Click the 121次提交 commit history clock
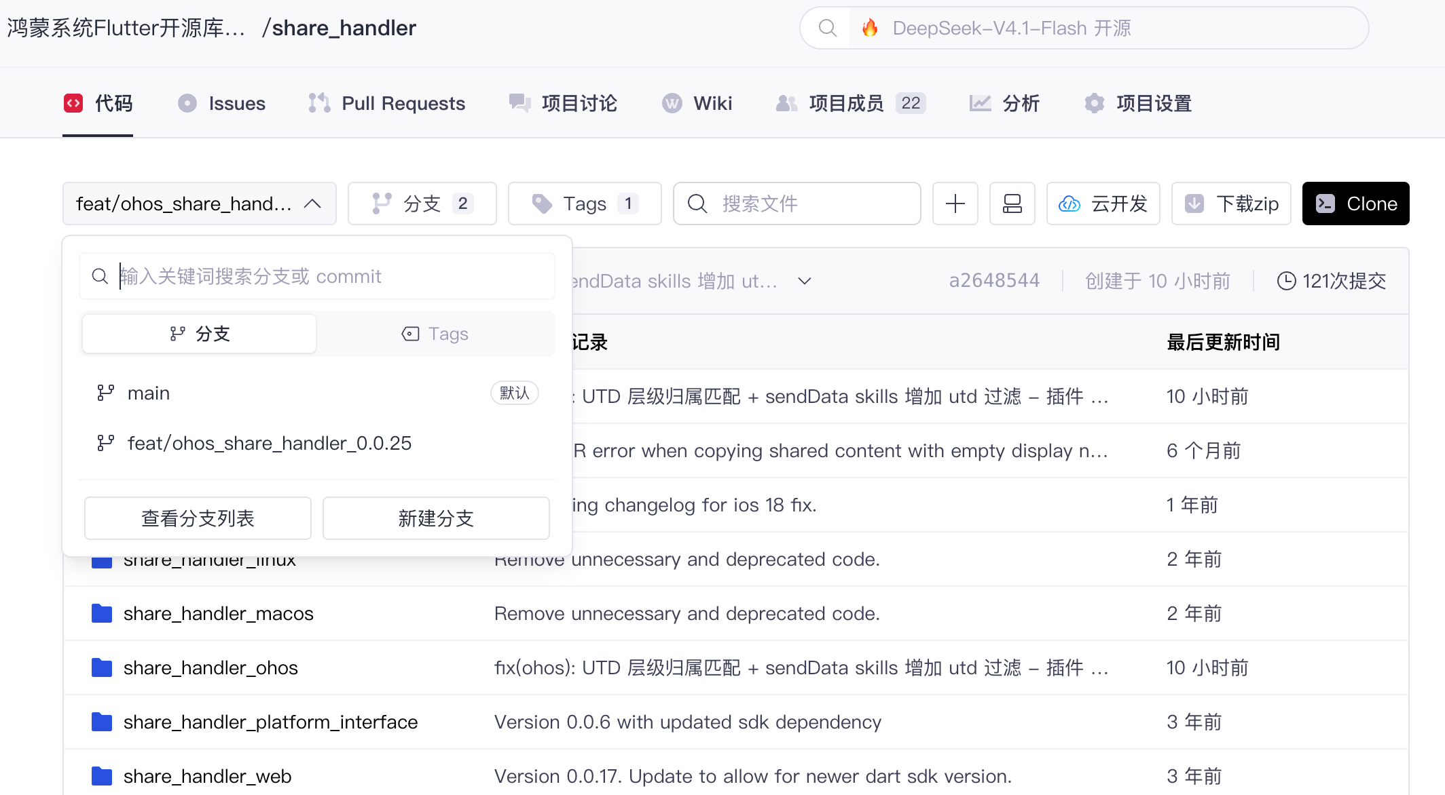The width and height of the screenshot is (1445, 795). click(x=1332, y=281)
